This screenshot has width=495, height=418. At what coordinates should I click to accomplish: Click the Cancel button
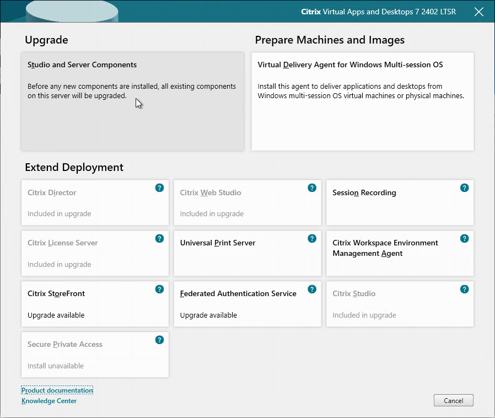[x=453, y=401]
